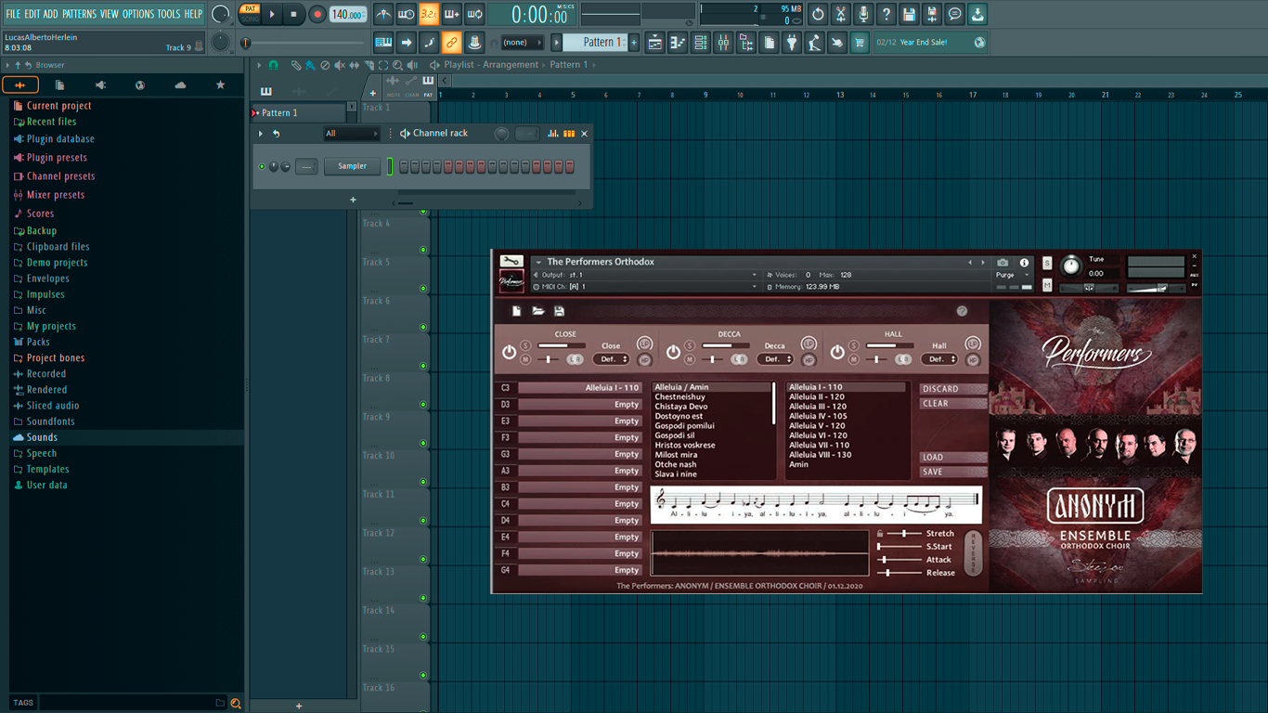Click Kontakt info icon
This screenshot has height=713, width=1268.
(x=1024, y=263)
